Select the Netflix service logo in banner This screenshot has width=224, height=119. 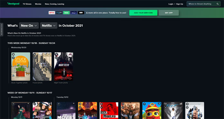(52, 13)
